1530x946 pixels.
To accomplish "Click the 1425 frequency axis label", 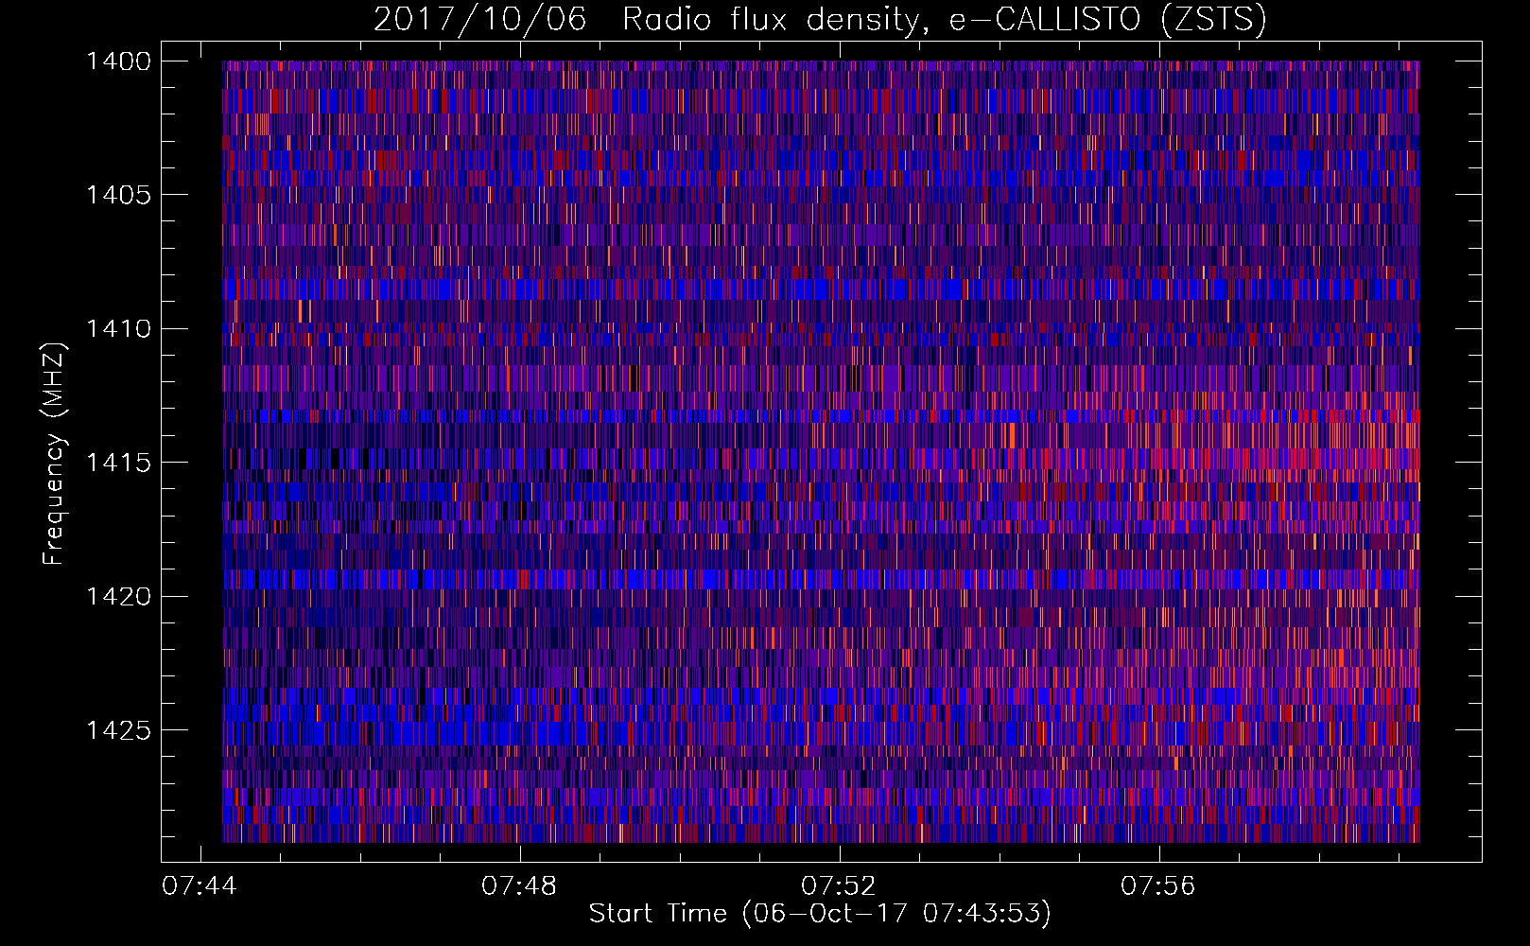I will 118,730.
